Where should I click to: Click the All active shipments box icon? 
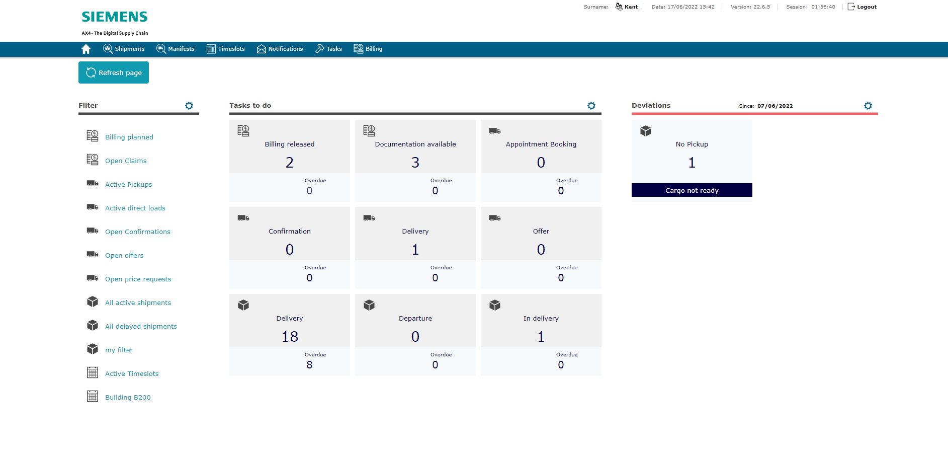(93, 301)
